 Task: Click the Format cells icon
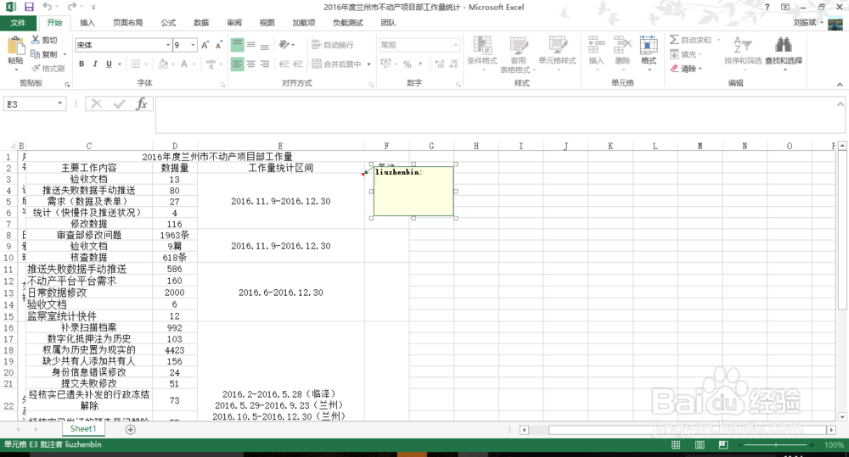point(649,46)
